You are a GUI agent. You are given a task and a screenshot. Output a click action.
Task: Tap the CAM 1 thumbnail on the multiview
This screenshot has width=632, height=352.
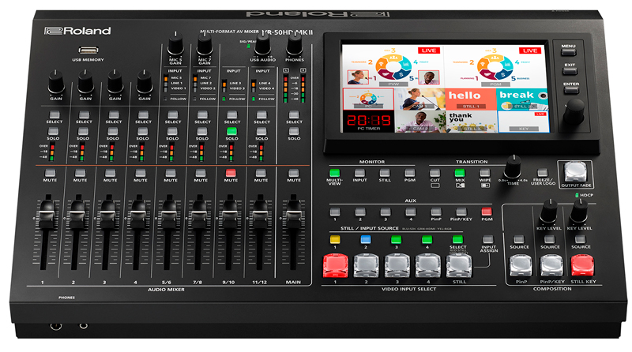[419, 99]
